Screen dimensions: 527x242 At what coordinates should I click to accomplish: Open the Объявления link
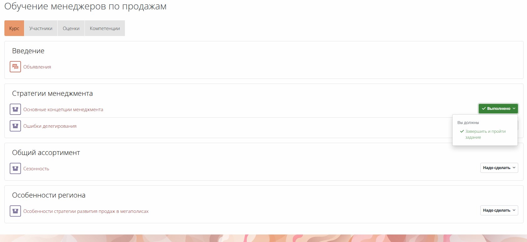[x=37, y=67]
